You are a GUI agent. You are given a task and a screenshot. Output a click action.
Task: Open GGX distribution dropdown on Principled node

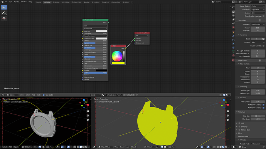pos(96,26)
